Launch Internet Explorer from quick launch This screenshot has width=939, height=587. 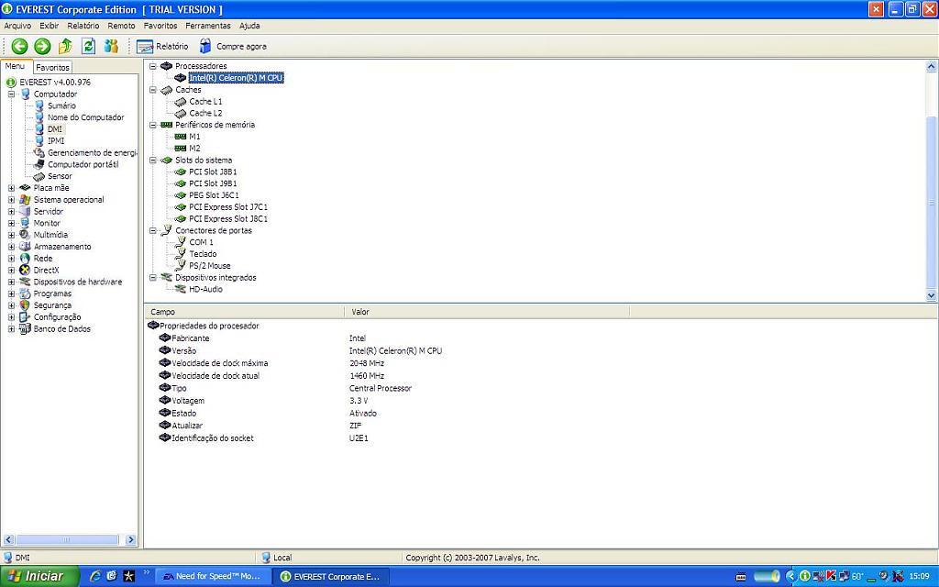coord(94,576)
